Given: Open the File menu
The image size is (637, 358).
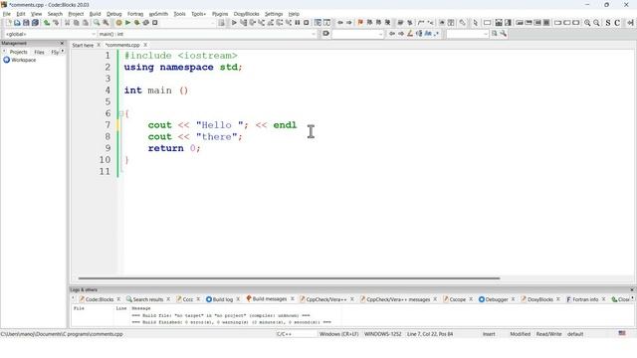Looking at the screenshot, I should 7,14.
